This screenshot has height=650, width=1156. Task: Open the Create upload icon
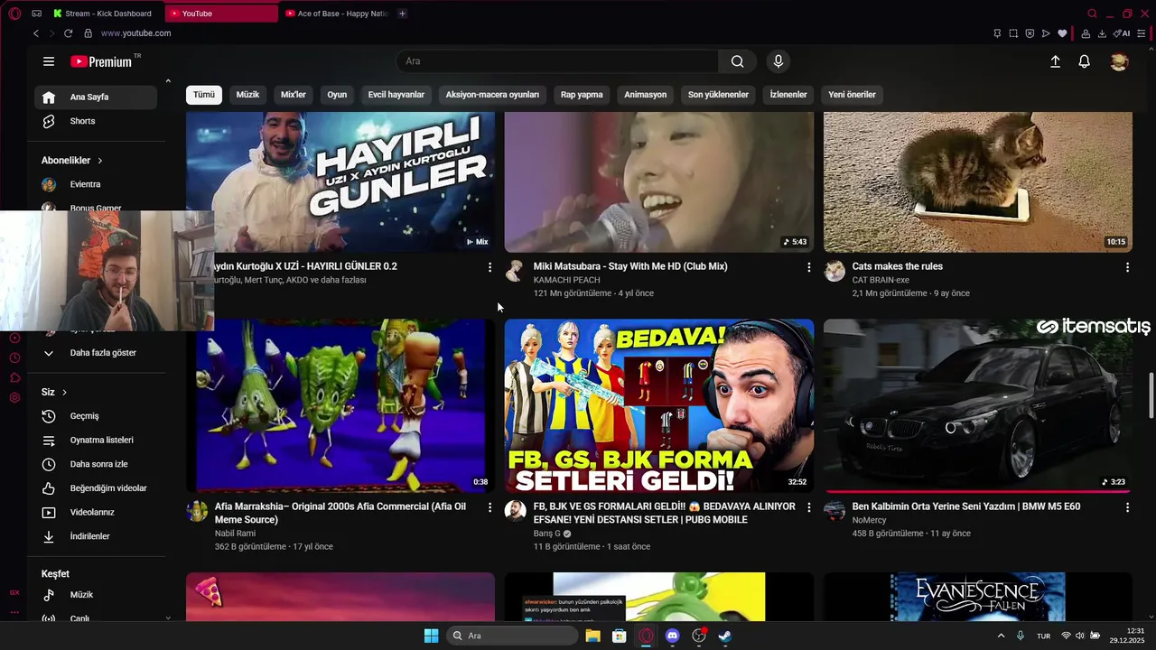pyautogui.click(x=1055, y=61)
